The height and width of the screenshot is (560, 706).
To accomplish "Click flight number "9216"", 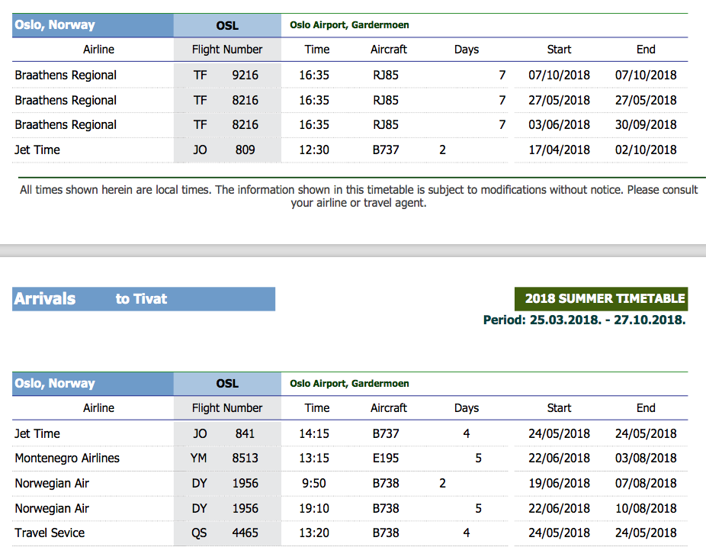I will pos(245,75).
